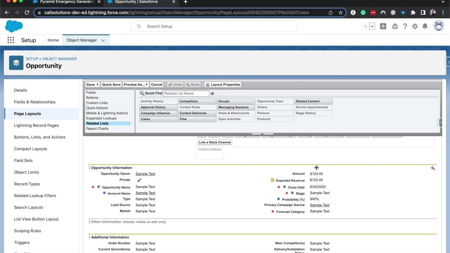Click the browser reload icon
Viewport: 450px width, 253px height.
click(27, 12)
